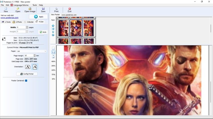Select page thumbnail right of the highlighted one
Screen dimensions: 213x119
pyautogui.click(x=89, y=28)
